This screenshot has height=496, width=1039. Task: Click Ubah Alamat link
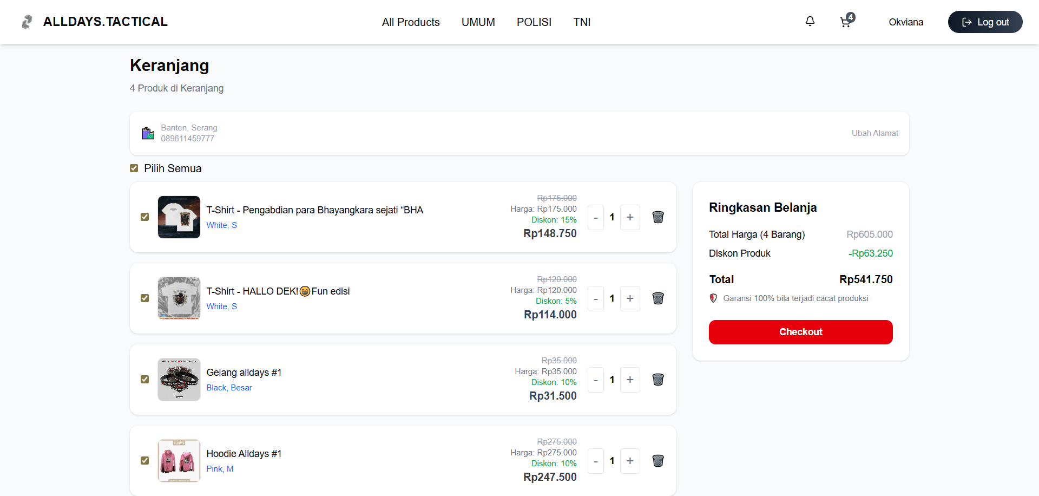pyautogui.click(x=875, y=133)
